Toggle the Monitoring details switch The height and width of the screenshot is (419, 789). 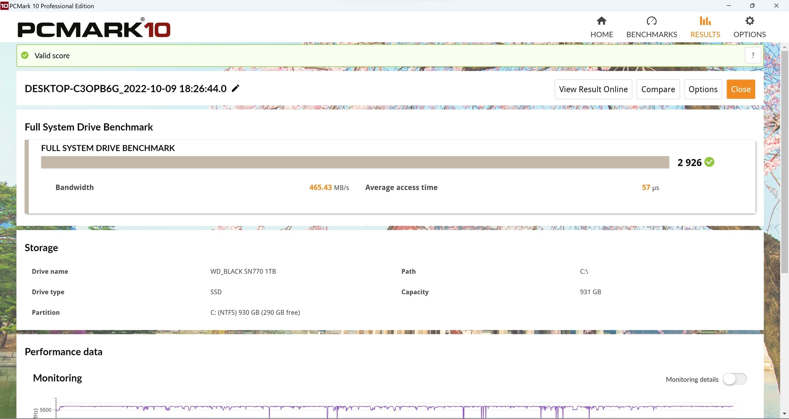735,379
